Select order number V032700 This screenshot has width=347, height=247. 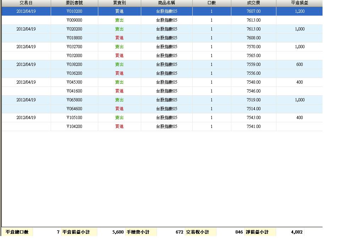75,47
